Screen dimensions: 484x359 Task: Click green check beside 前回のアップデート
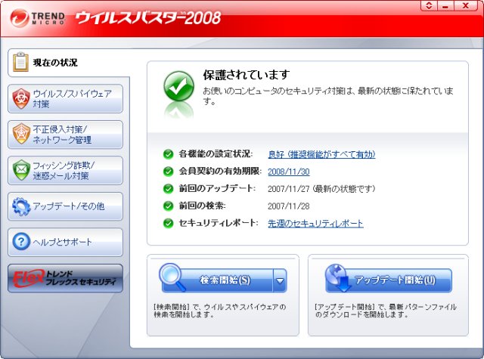pyautogui.click(x=168, y=188)
